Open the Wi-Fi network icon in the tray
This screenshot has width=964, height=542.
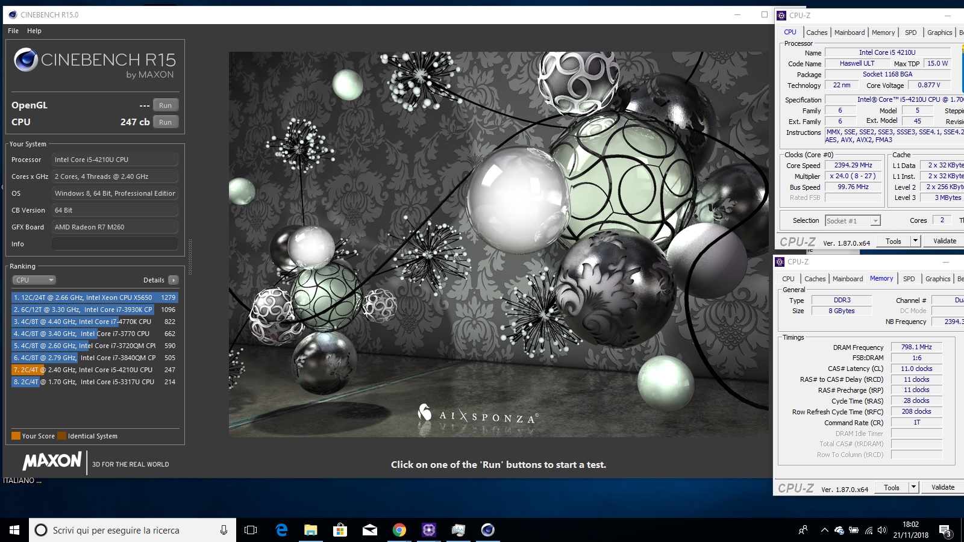868,530
